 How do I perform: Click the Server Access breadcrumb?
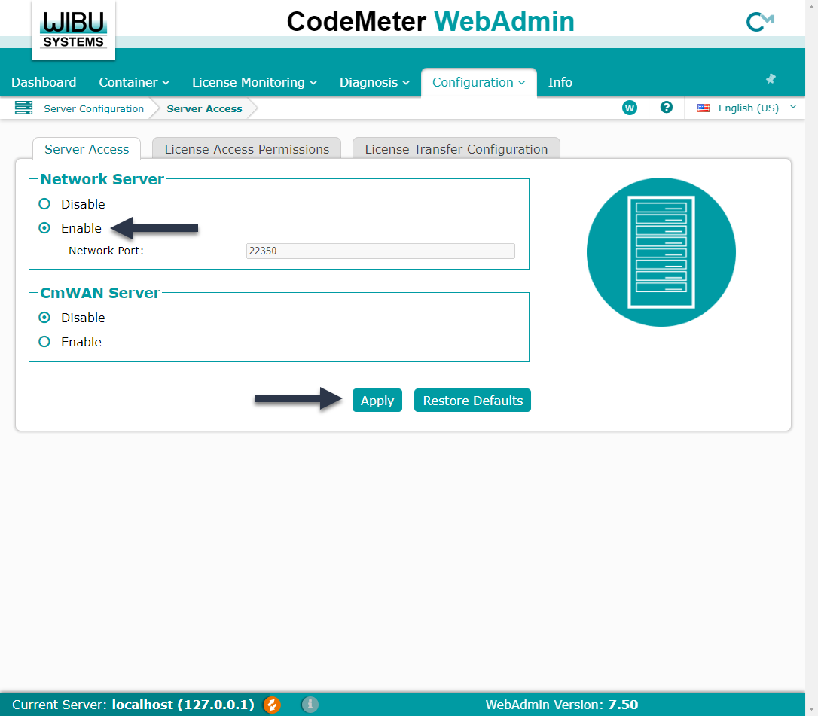[x=204, y=108]
